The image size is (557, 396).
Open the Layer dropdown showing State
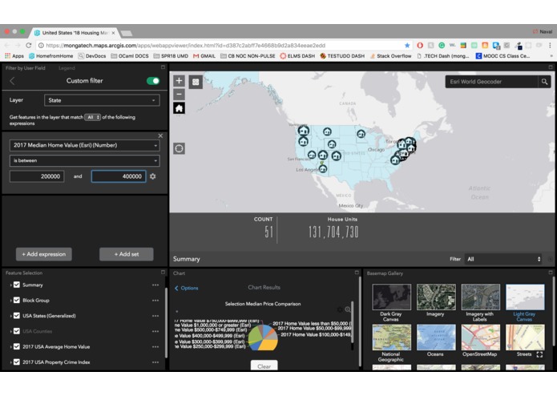tap(102, 100)
